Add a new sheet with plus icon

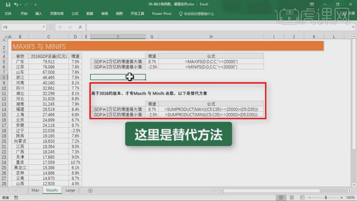coord(90,190)
